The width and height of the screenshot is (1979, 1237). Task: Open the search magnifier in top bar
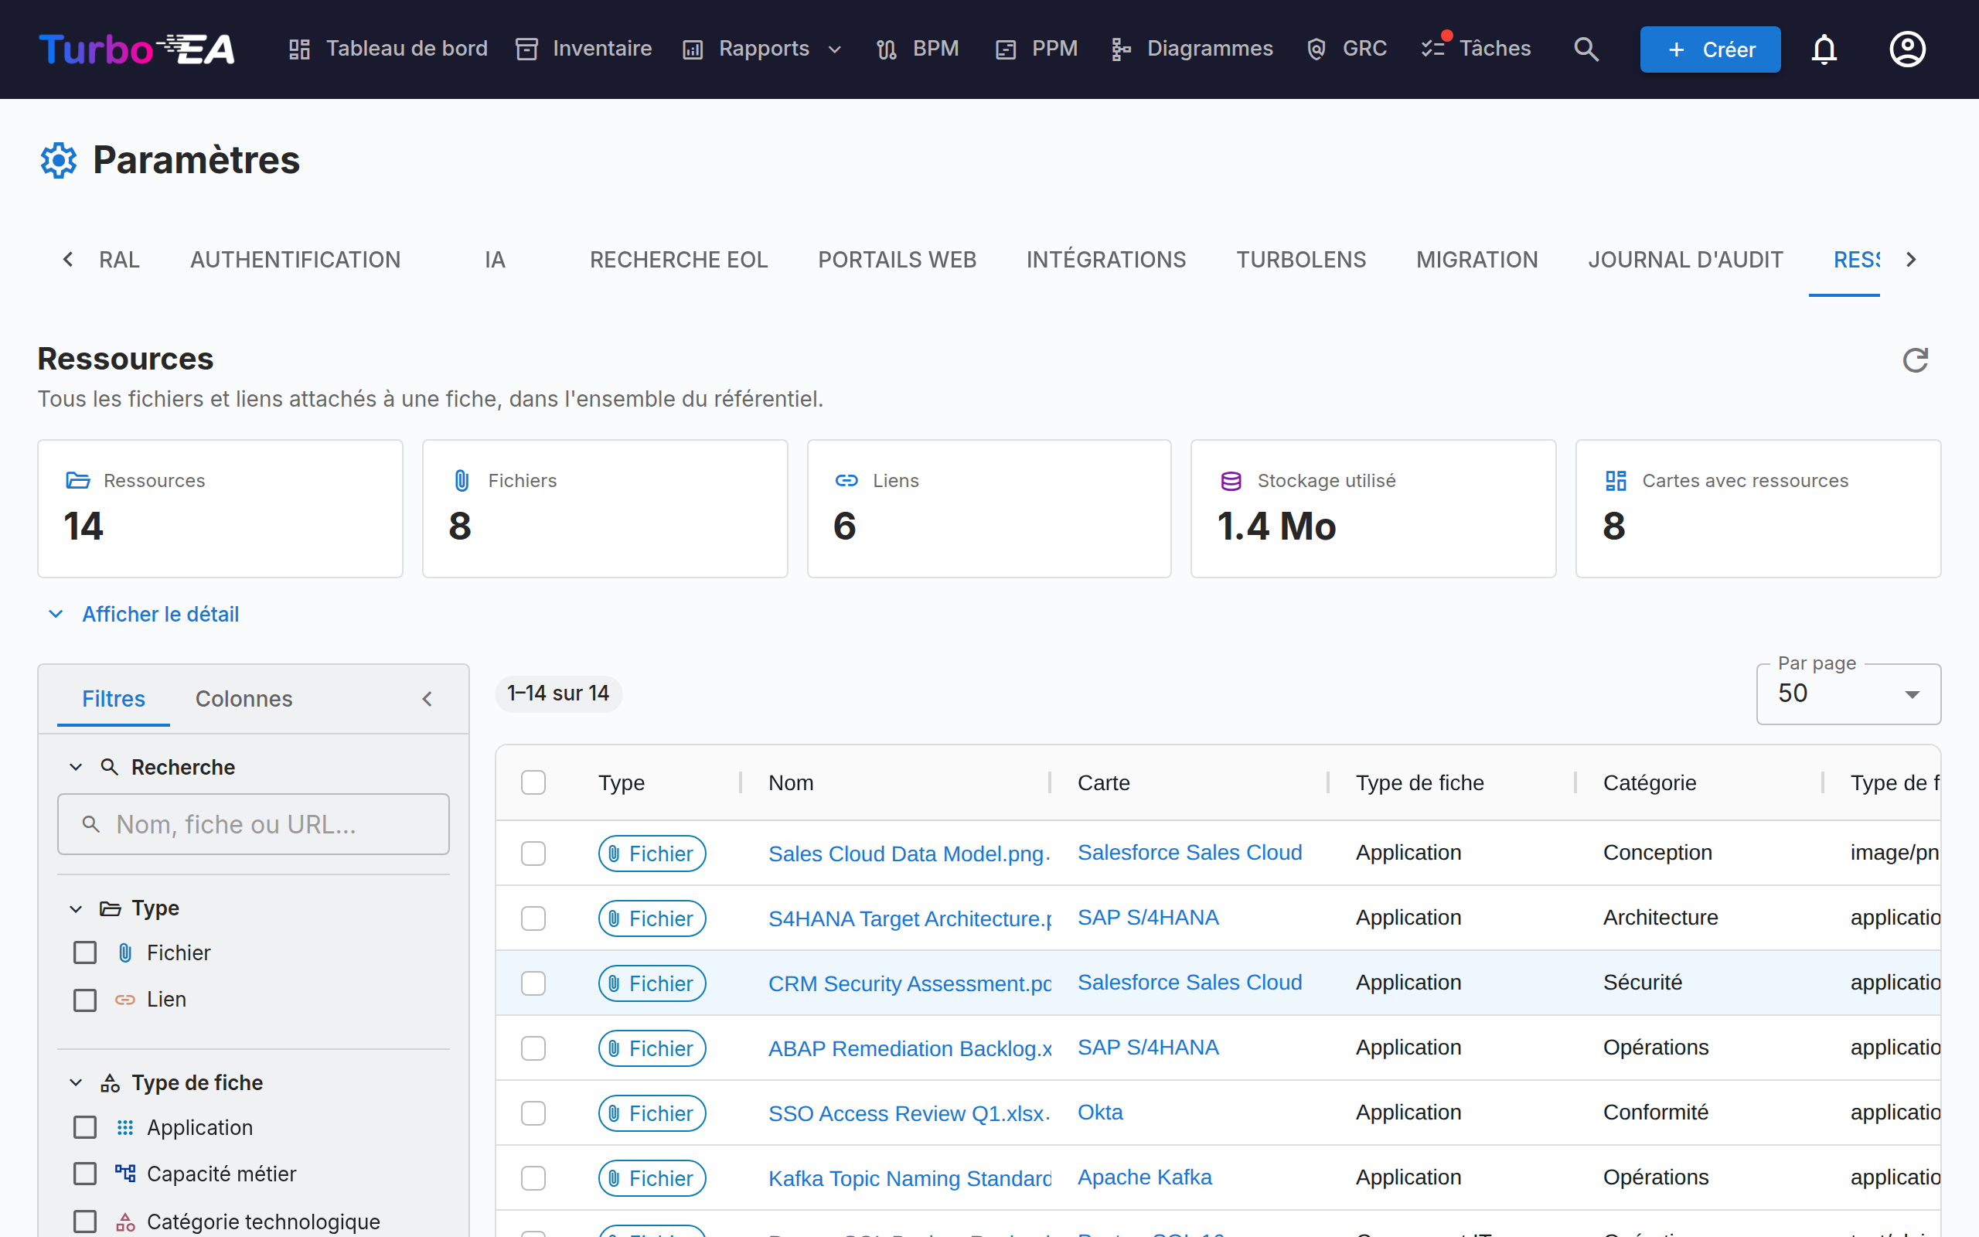(x=1586, y=49)
